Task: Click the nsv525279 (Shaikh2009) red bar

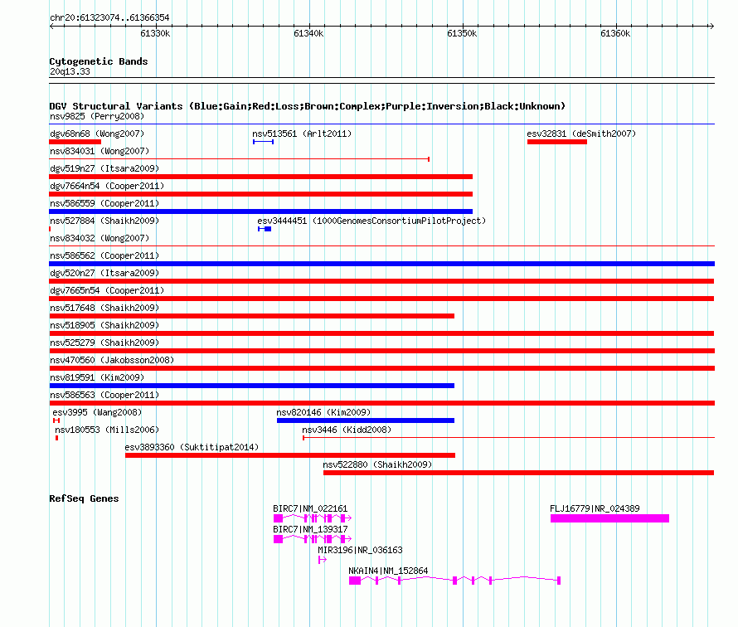Action: (x=381, y=351)
